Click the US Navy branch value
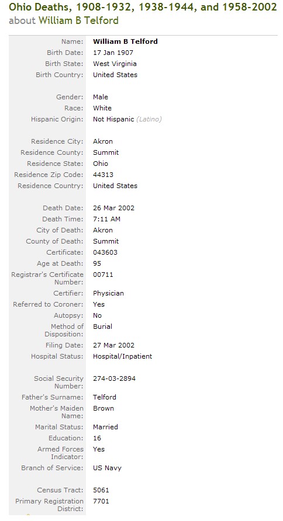 point(107,468)
